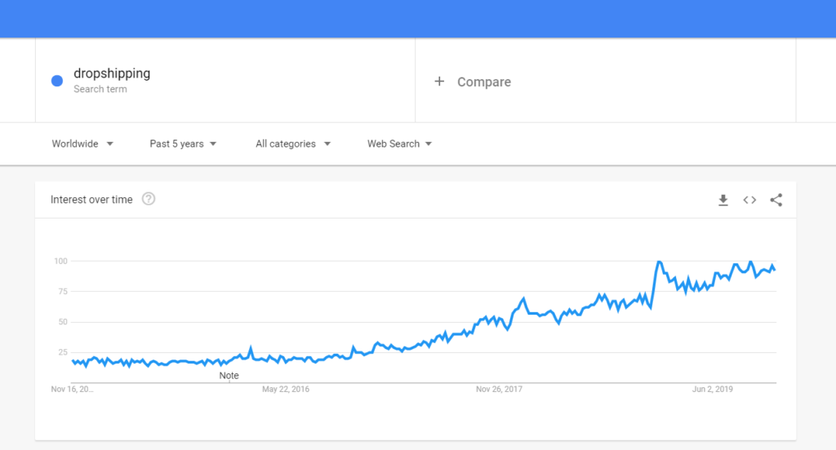Click the Nov 16 starting date label

pos(72,390)
